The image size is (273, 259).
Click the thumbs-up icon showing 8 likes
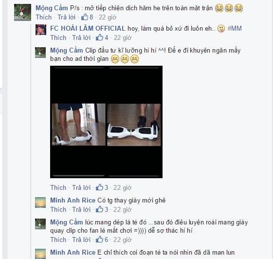pos(85,17)
